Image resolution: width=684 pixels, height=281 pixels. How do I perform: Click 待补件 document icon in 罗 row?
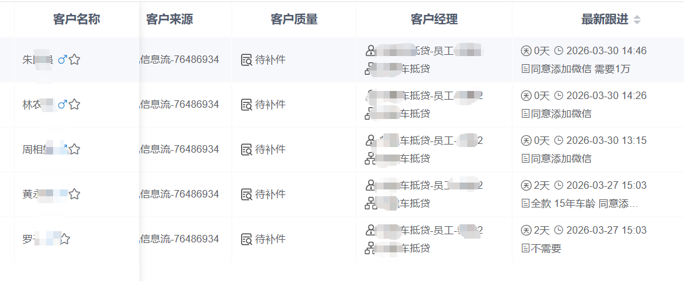(247, 239)
